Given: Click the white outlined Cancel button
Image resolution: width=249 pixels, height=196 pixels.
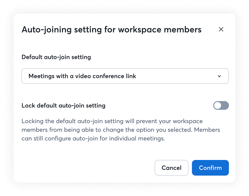Looking at the screenshot, I should point(172,168).
